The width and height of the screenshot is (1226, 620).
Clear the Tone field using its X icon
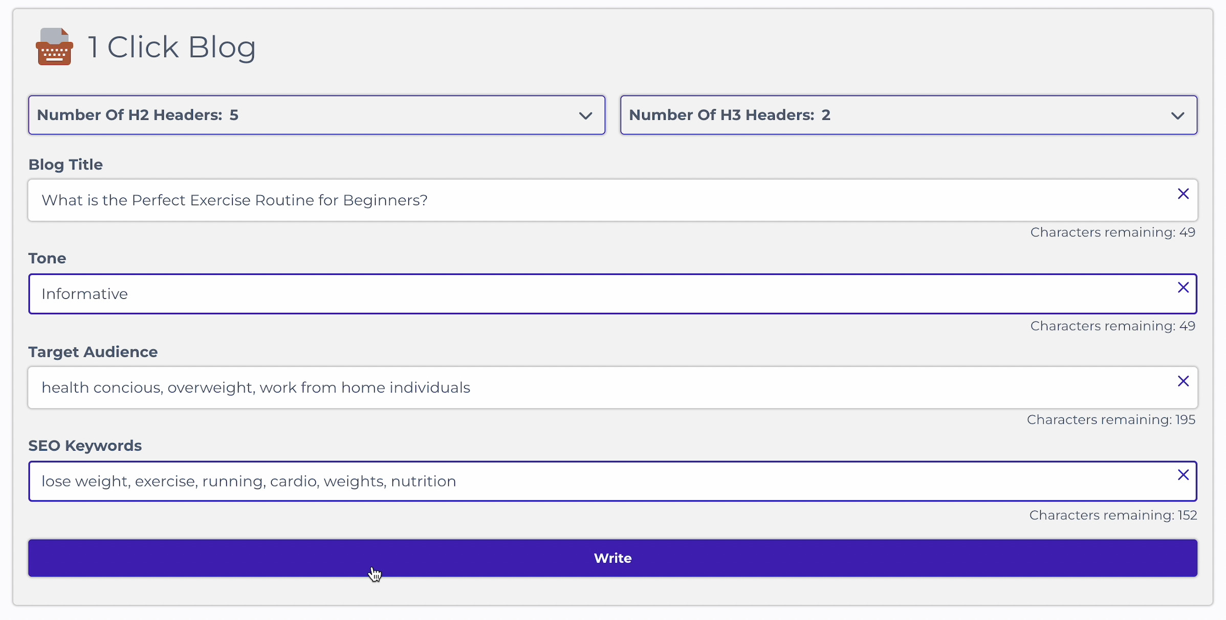point(1183,287)
